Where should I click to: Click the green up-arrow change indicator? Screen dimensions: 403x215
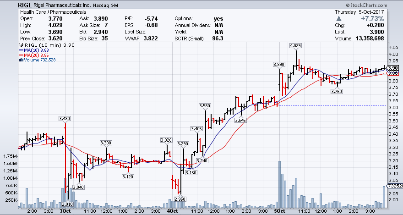pos(339,19)
